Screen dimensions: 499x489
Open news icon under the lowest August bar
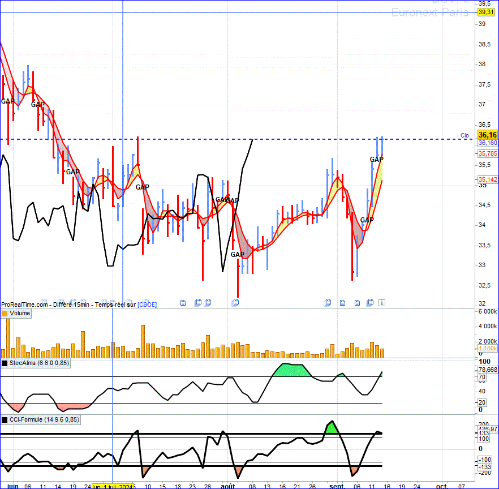pyautogui.click(x=235, y=302)
